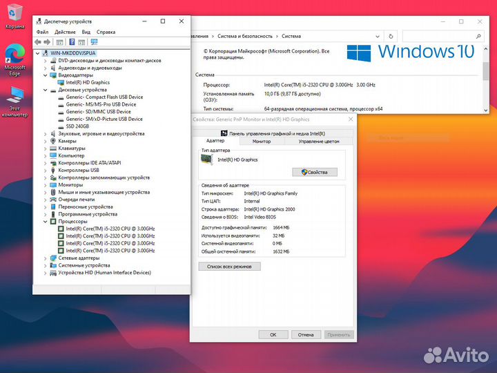Expand DVD-дисководы category arrow
The height and width of the screenshot is (373, 497).
[x=46, y=61]
